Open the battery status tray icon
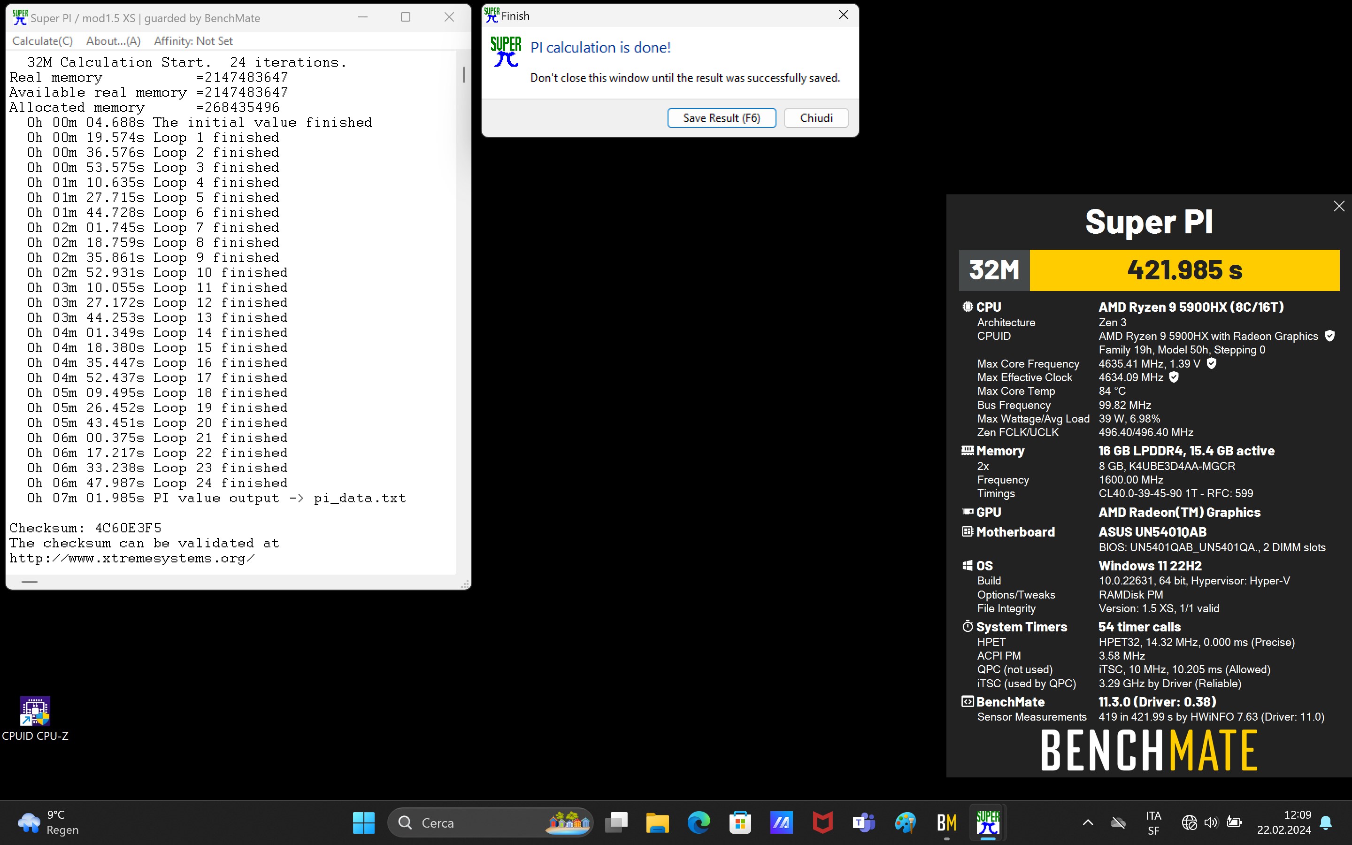Screen dimensions: 1352x845 pos(1234,822)
